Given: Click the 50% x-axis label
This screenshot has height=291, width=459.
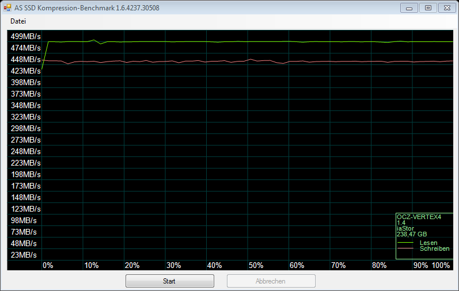Looking at the screenshot, I should pos(256,265).
